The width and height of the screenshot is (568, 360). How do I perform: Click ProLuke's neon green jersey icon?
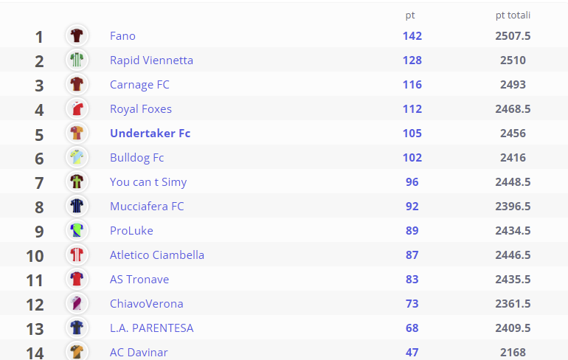(77, 230)
